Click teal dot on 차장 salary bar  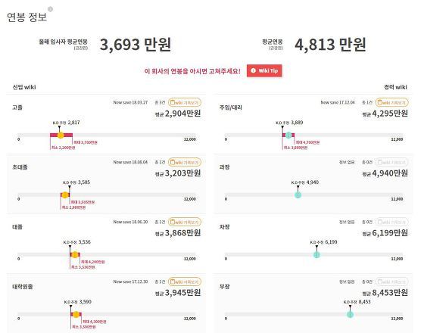coord(316,254)
